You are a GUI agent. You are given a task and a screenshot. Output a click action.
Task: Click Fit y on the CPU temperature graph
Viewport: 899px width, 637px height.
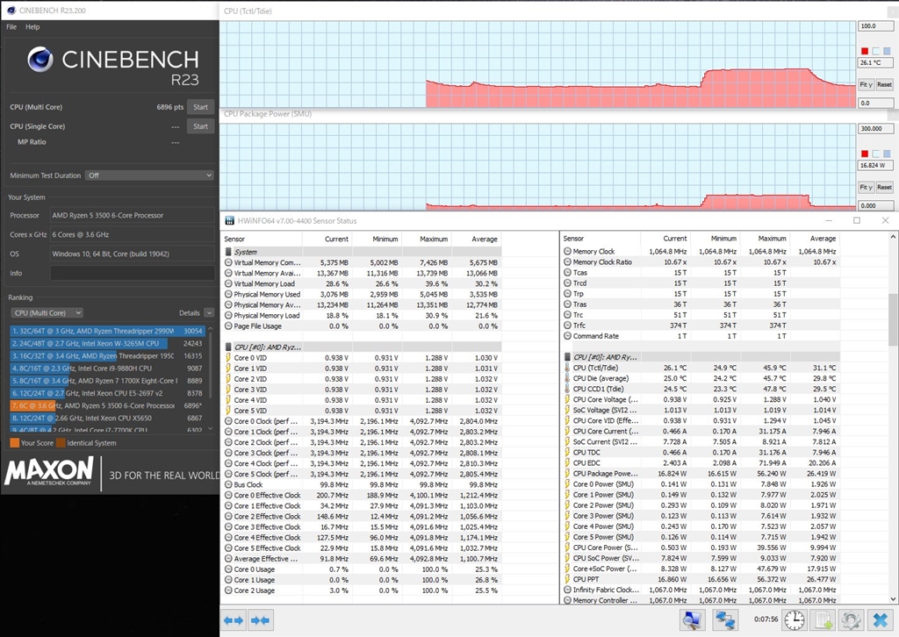[x=865, y=85]
